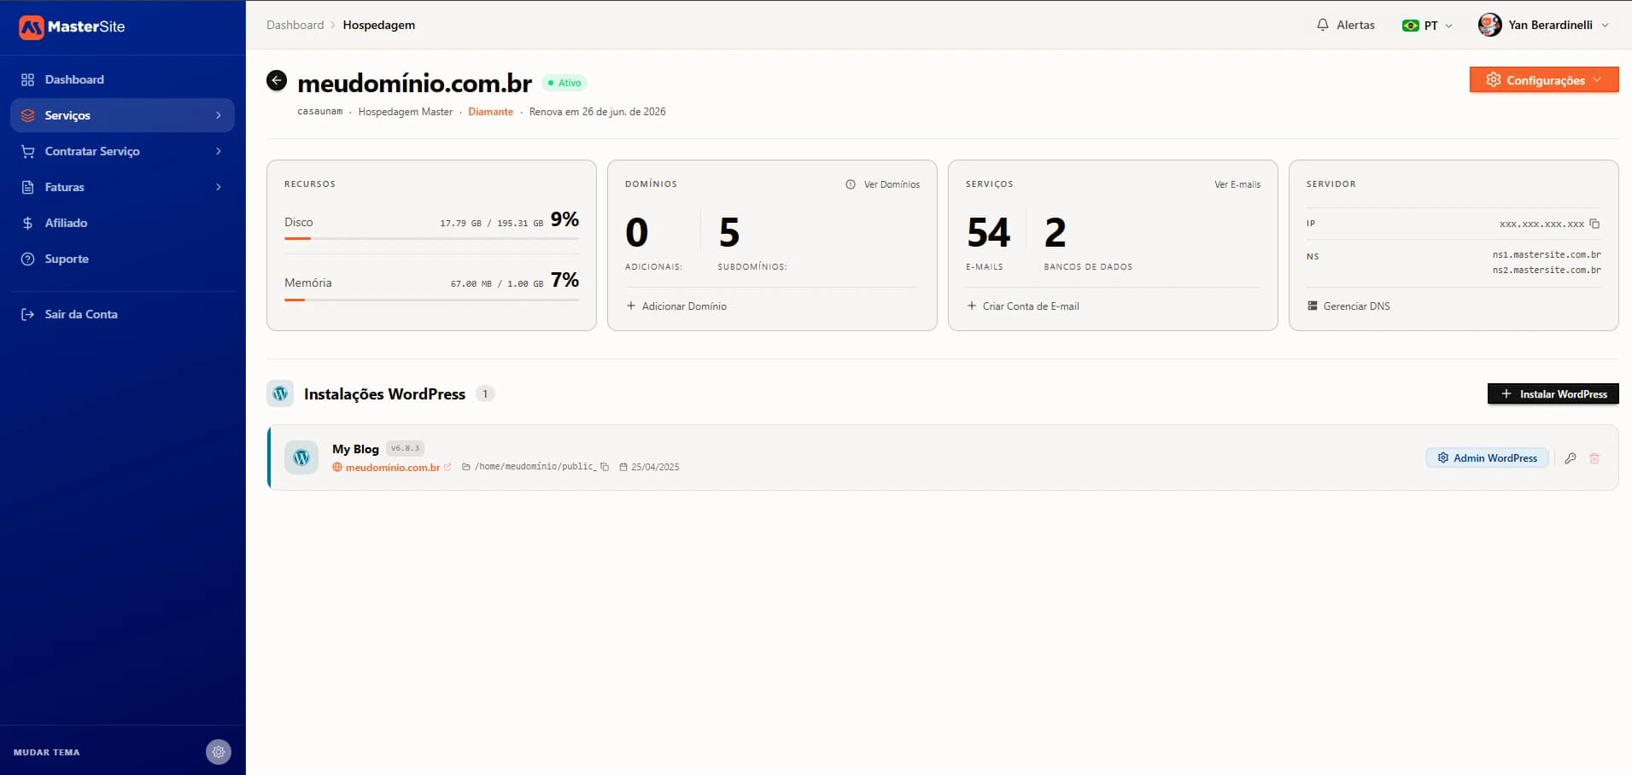Viewport: 1632px width, 775px height.
Task: Expand the Contratar Serviço chevron
Action: coord(219,151)
